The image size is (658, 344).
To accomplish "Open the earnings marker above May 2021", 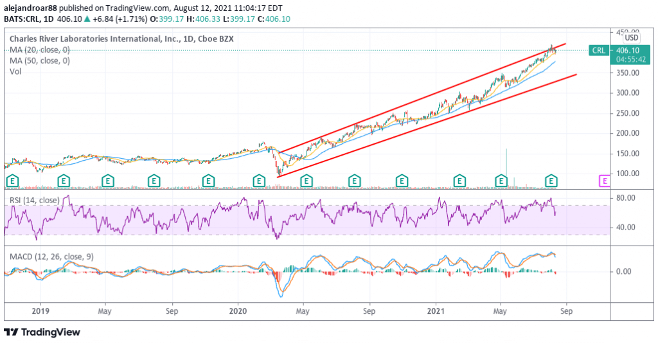I will click(501, 181).
